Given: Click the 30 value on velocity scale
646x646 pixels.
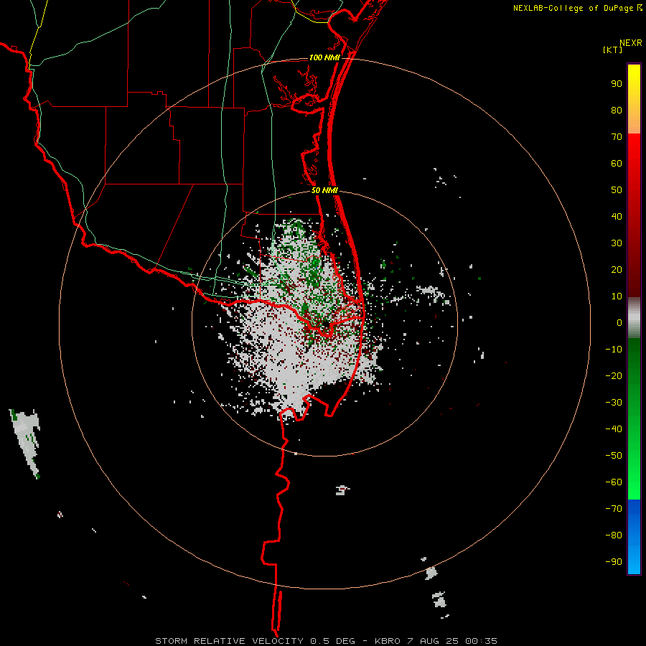Looking at the screenshot, I should (617, 243).
